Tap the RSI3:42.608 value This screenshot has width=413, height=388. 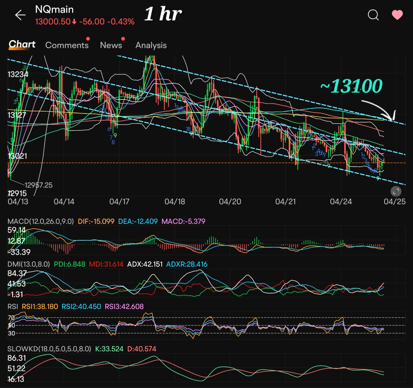pyautogui.click(x=124, y=307)
